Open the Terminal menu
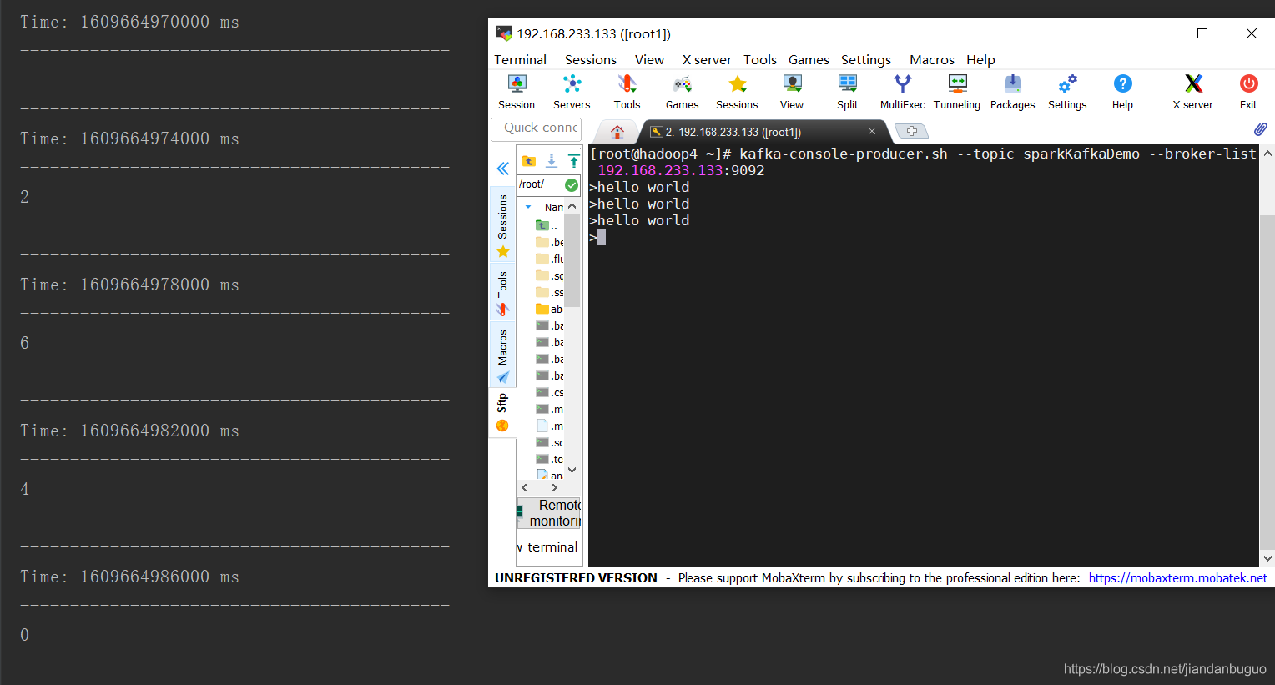1275x685 pixels. (520, 60)
